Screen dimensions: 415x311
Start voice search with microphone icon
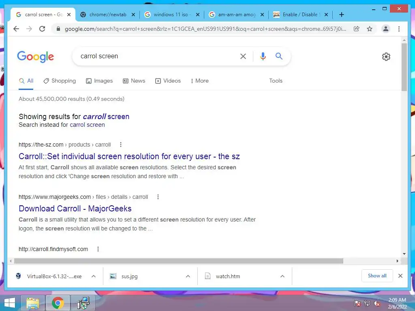click(263, 56)
